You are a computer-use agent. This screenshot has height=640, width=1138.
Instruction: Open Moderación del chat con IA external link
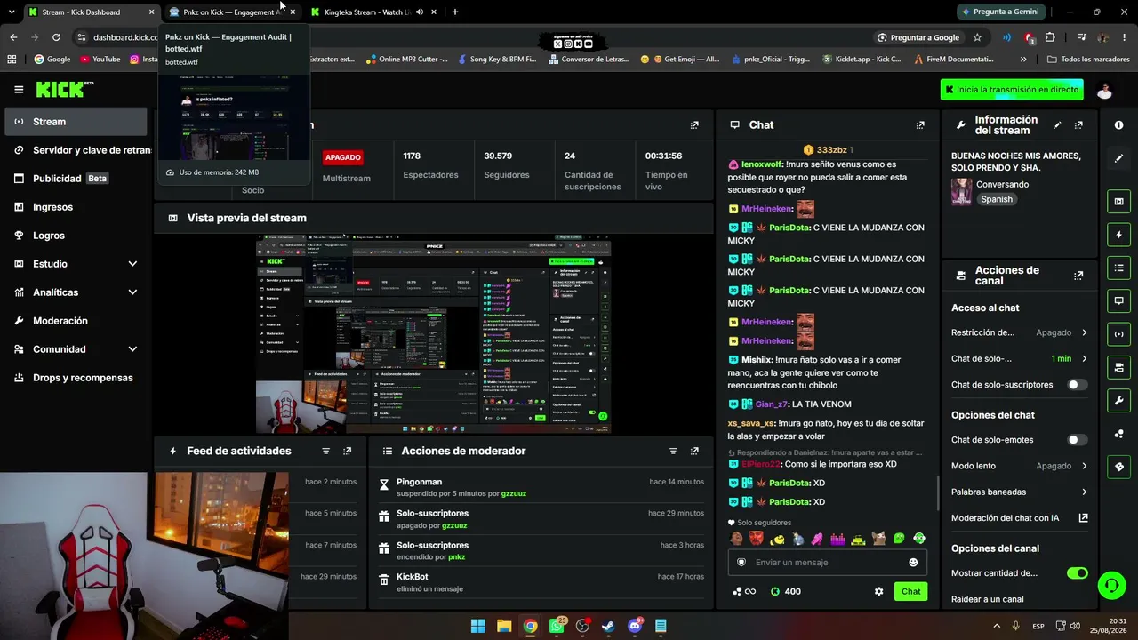(1083, 518)
